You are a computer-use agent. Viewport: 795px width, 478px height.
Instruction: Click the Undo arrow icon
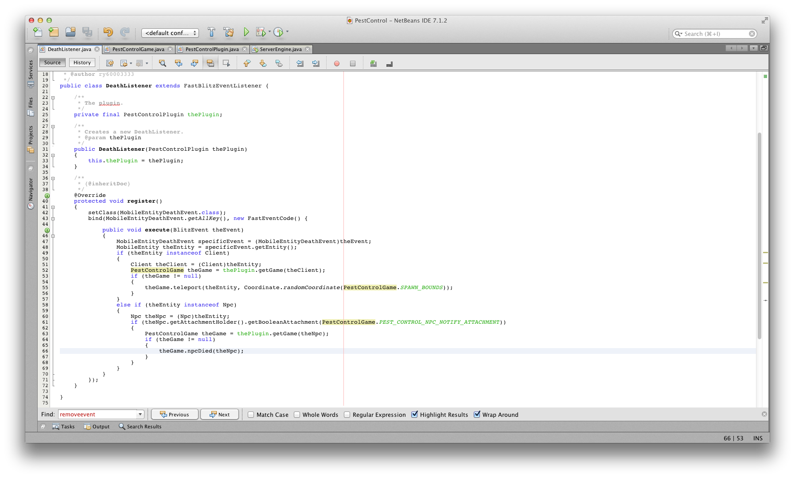[x=108, y=32]
